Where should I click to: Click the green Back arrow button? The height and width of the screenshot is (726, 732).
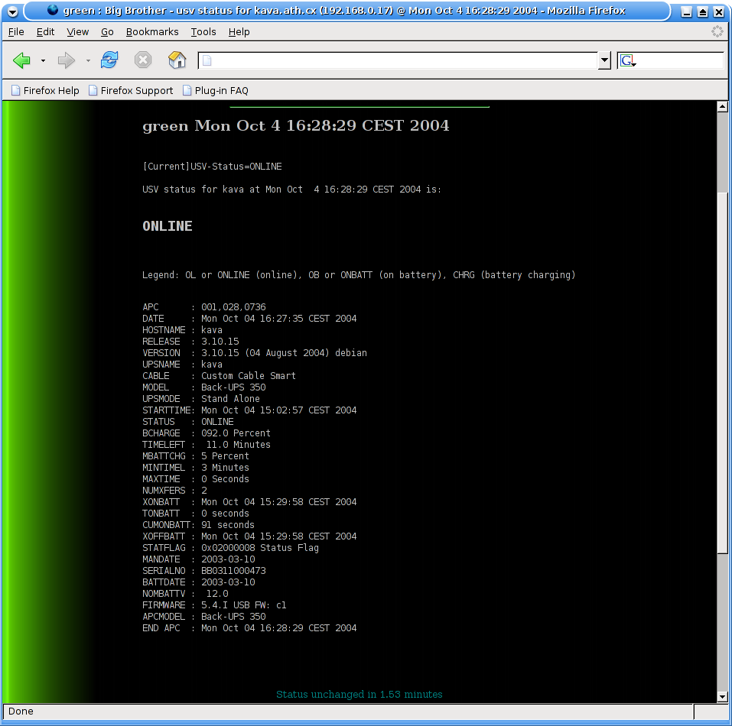(x=21, y=60)
